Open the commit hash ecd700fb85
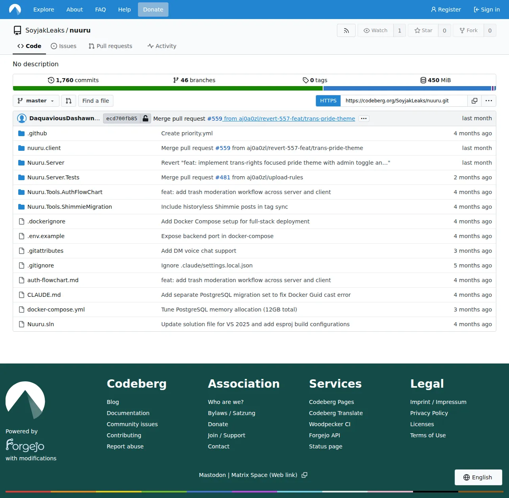 coord(122,119)
